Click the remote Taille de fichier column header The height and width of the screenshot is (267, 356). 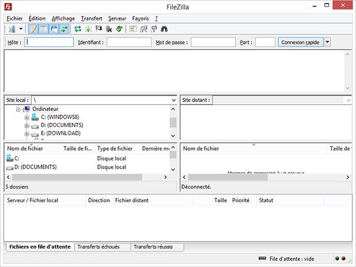[339, 149]
